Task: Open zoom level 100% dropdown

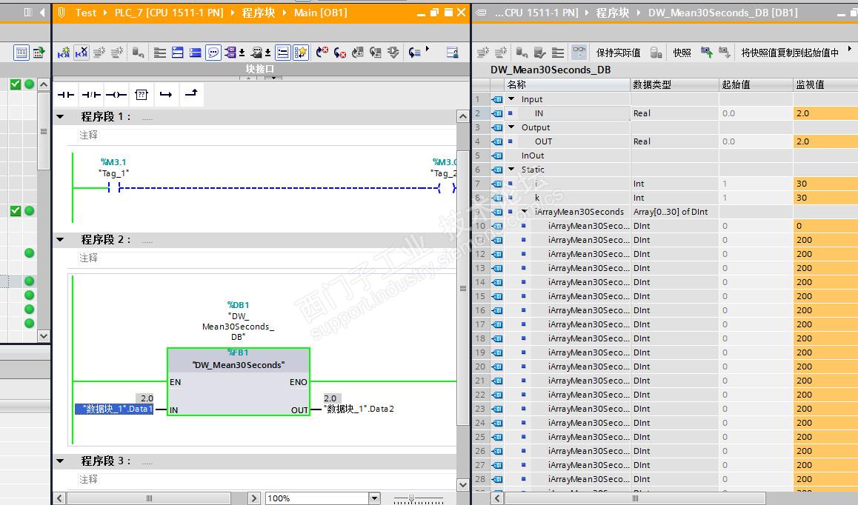Action: point(374,498)
